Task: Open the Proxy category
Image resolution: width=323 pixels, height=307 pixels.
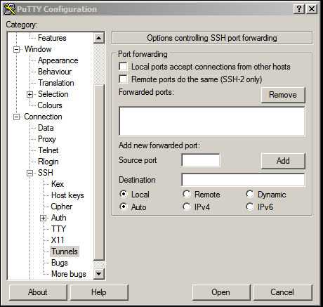Action: click(47, 139)
